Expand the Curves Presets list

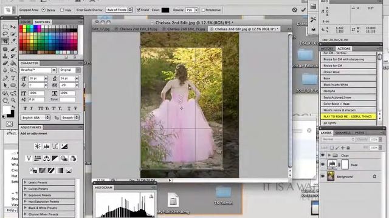[x=25, y=188]
